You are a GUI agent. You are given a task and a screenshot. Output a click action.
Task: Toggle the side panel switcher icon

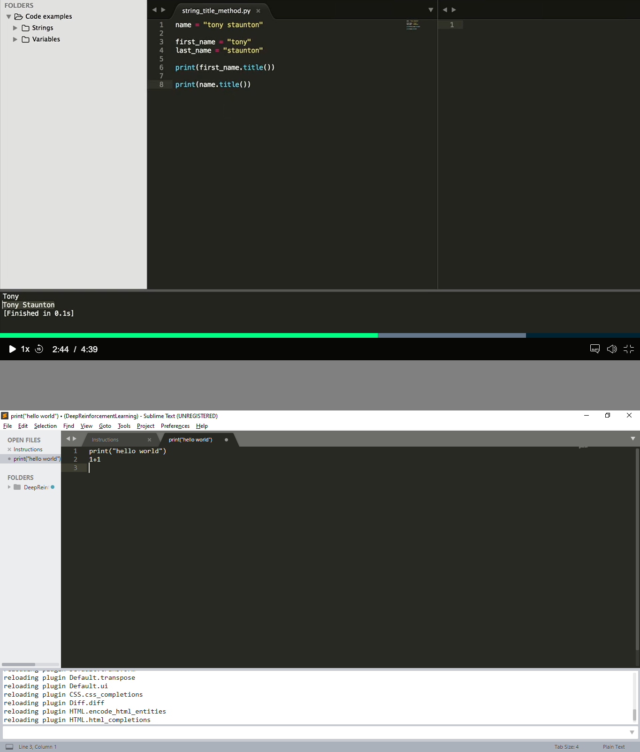(9, 747)
